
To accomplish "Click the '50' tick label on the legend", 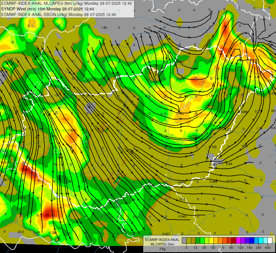I will 213,248.
